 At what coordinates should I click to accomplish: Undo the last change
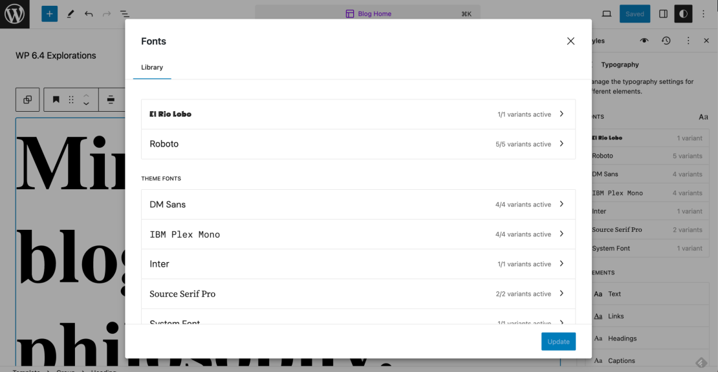(89, 13)
